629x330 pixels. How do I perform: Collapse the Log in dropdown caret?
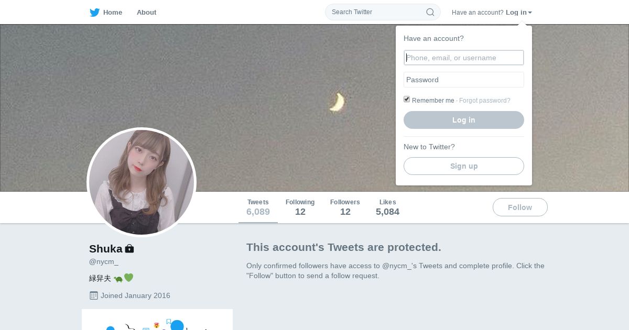[530, 13]
